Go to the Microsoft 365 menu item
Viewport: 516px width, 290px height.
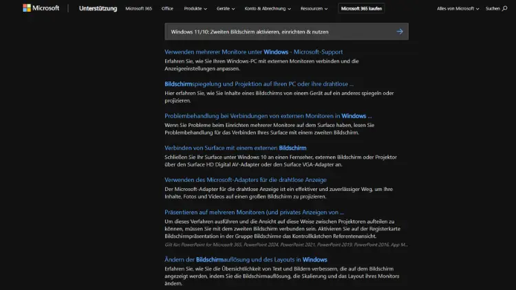coord(138,8)
